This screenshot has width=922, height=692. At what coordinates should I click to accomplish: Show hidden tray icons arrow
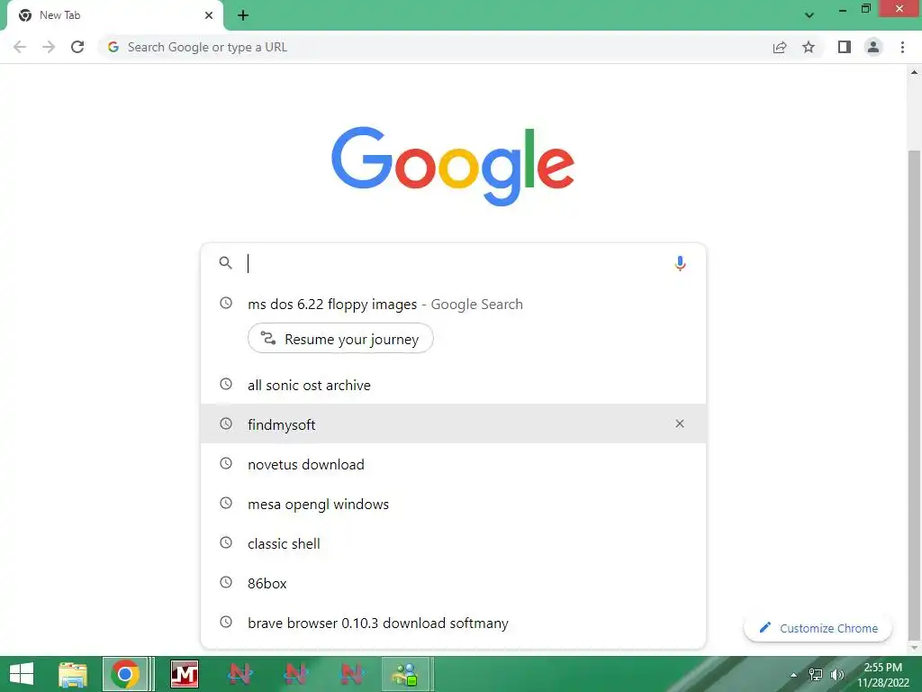tap(794, 675)
